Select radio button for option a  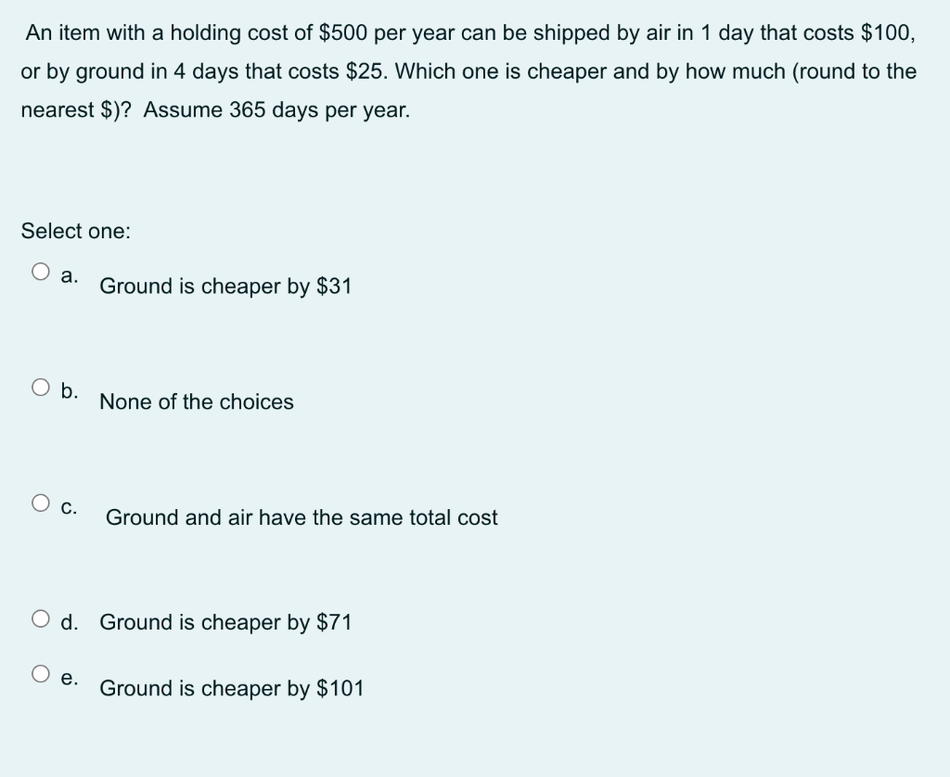click(41, 270)
